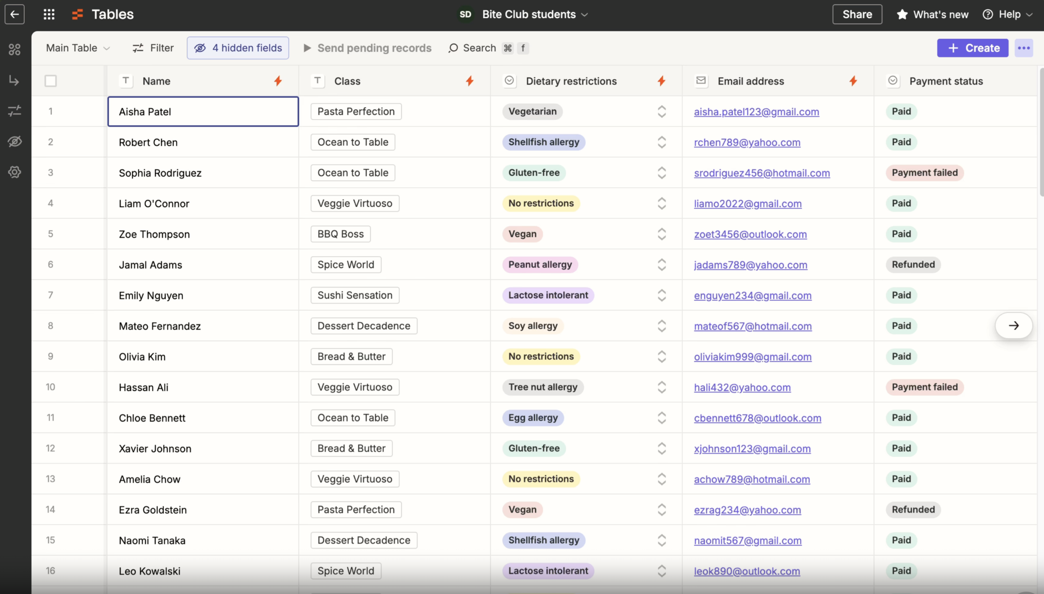Click the green Paid status pill for Zoe Thompson
This screenshot has width=1044, height=594.
pyautogui.click(x=902, y=234)
